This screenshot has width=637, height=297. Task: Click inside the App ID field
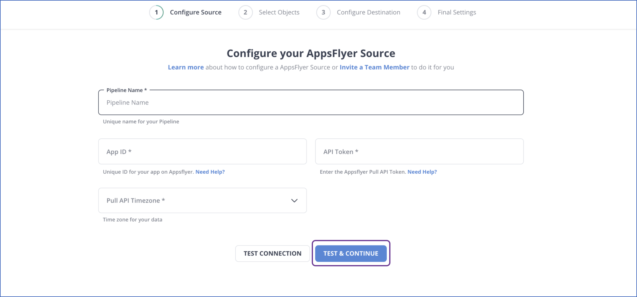coord(202,151)
